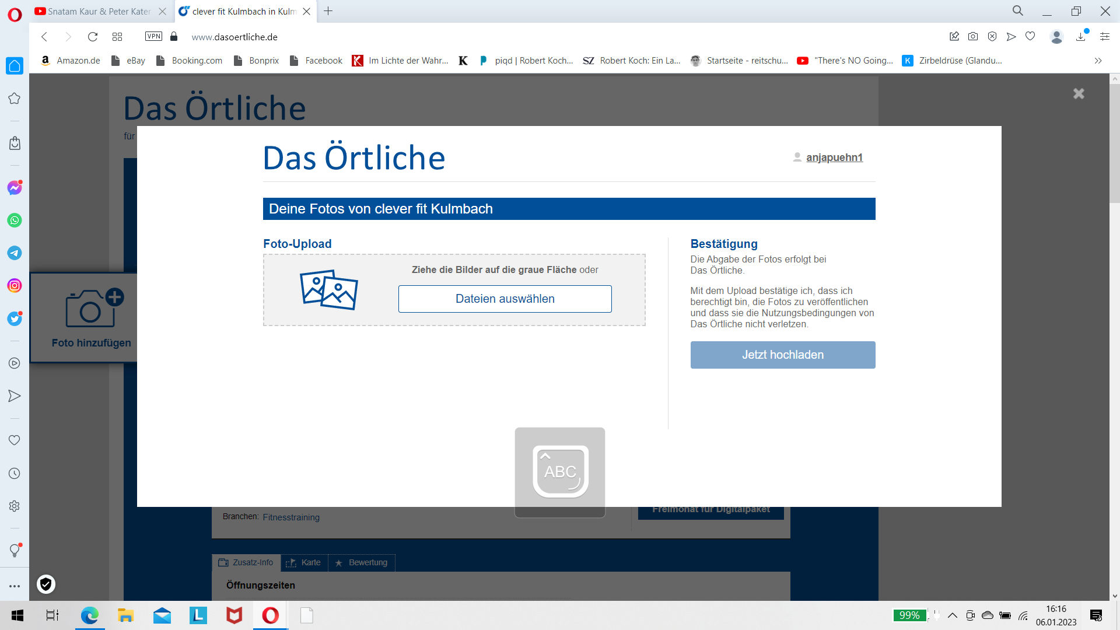Open bookmarks star in sidebar
The height and width of the screenshot is (630, 1120).
tap(15, 99)
